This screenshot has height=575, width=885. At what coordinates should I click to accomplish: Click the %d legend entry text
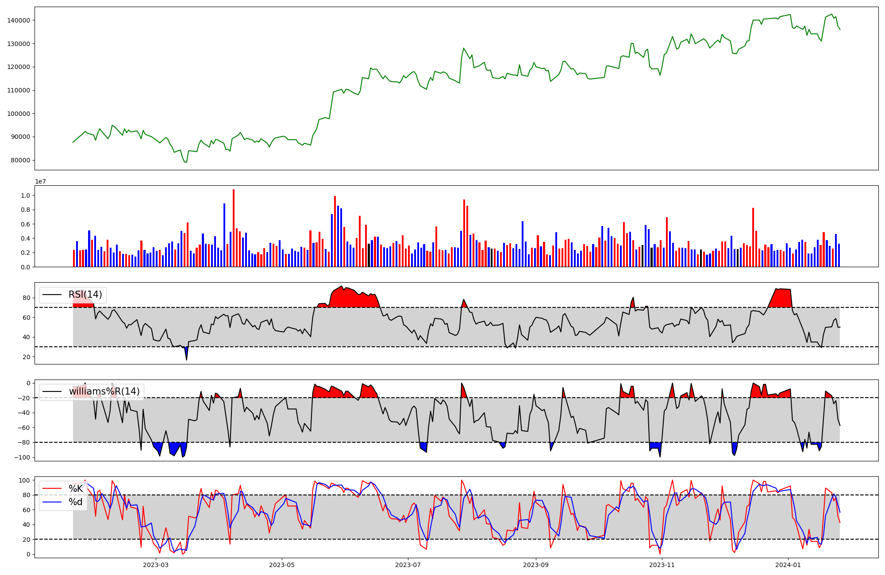click(76, 502)
